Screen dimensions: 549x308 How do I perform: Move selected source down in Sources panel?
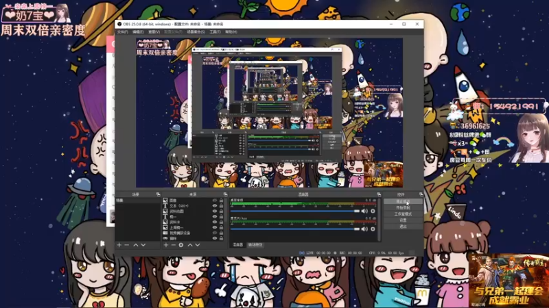click(198, 245)
